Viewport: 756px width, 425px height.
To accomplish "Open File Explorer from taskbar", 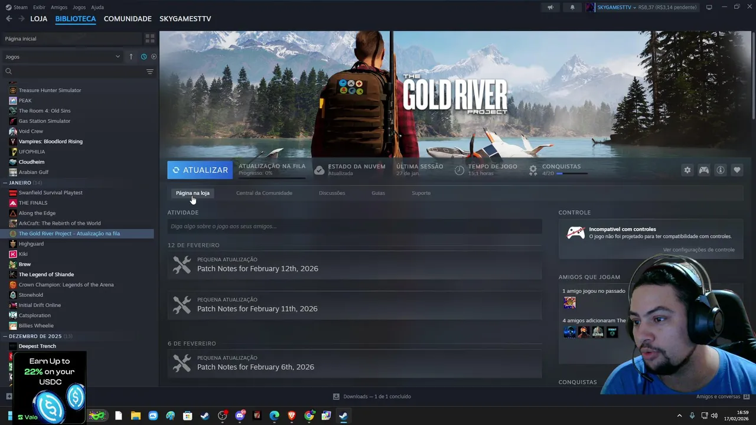I will coord(136,416).
